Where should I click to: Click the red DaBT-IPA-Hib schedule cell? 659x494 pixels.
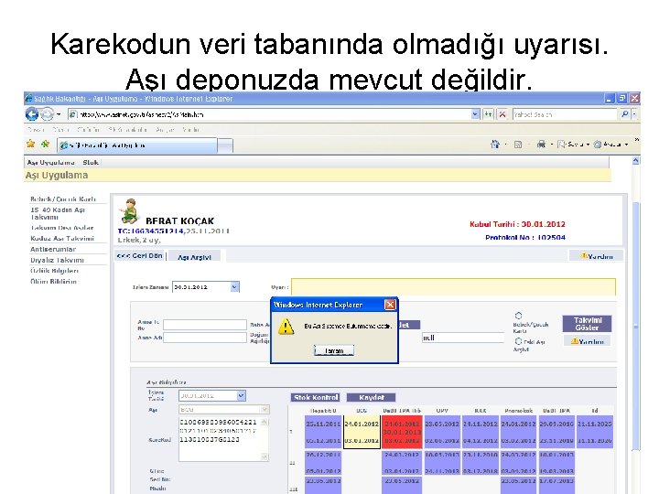402,432
